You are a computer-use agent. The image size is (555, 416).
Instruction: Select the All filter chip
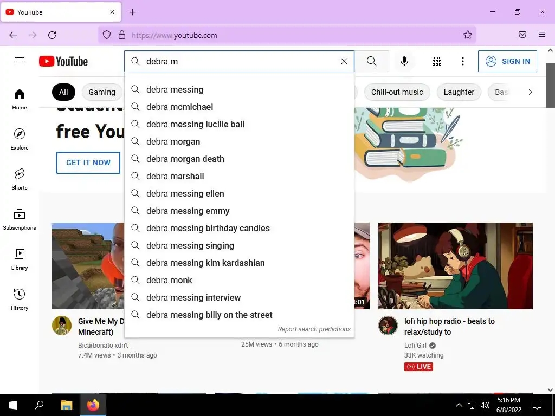(64, 92)
